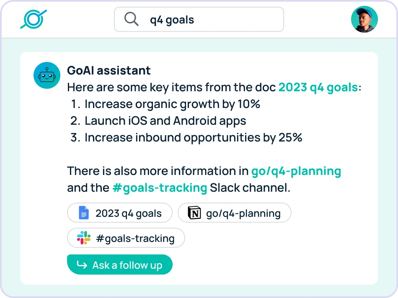Select the magnifying glass search icon

tap(131, 19)
